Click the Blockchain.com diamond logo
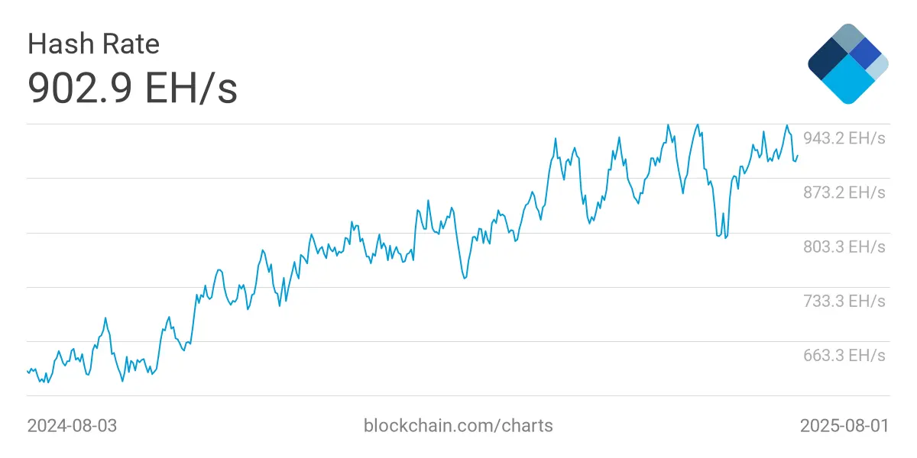The width and height of the screenshot is (917, 458). pyautogui.click(x=847, y=64)
